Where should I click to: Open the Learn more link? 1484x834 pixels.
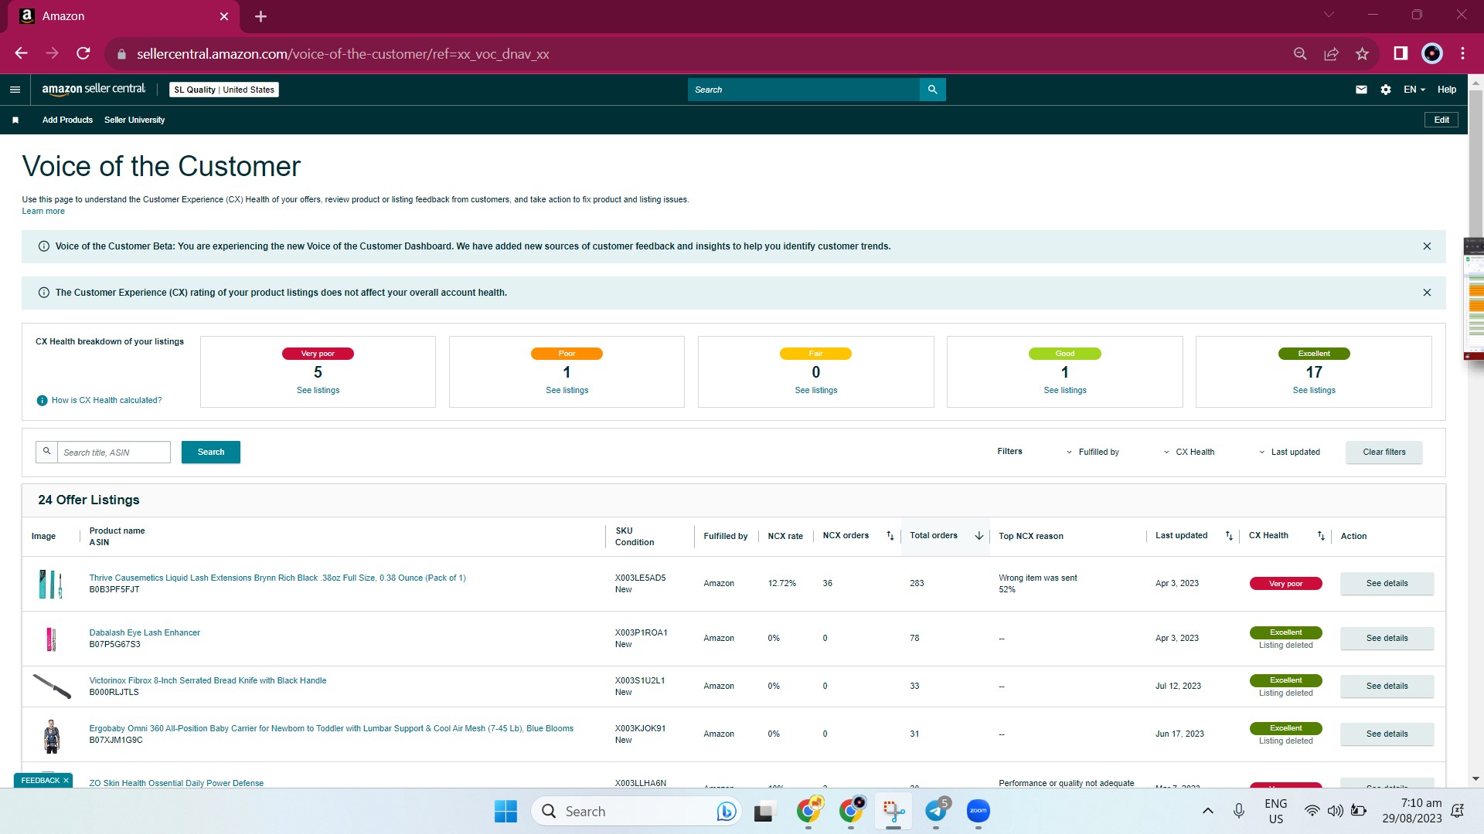click(43, 212)
